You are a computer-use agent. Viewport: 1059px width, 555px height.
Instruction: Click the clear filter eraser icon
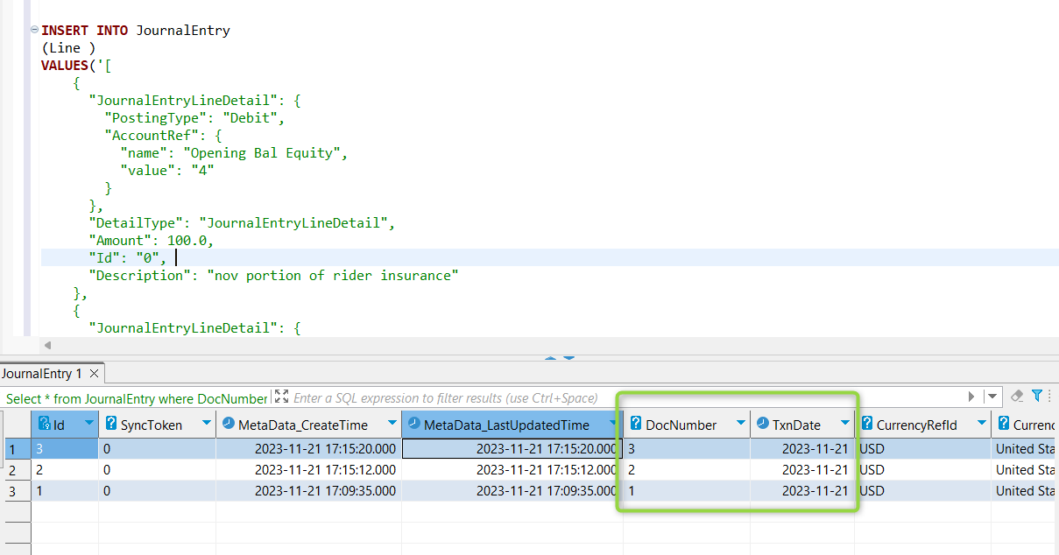point(1017,397)
